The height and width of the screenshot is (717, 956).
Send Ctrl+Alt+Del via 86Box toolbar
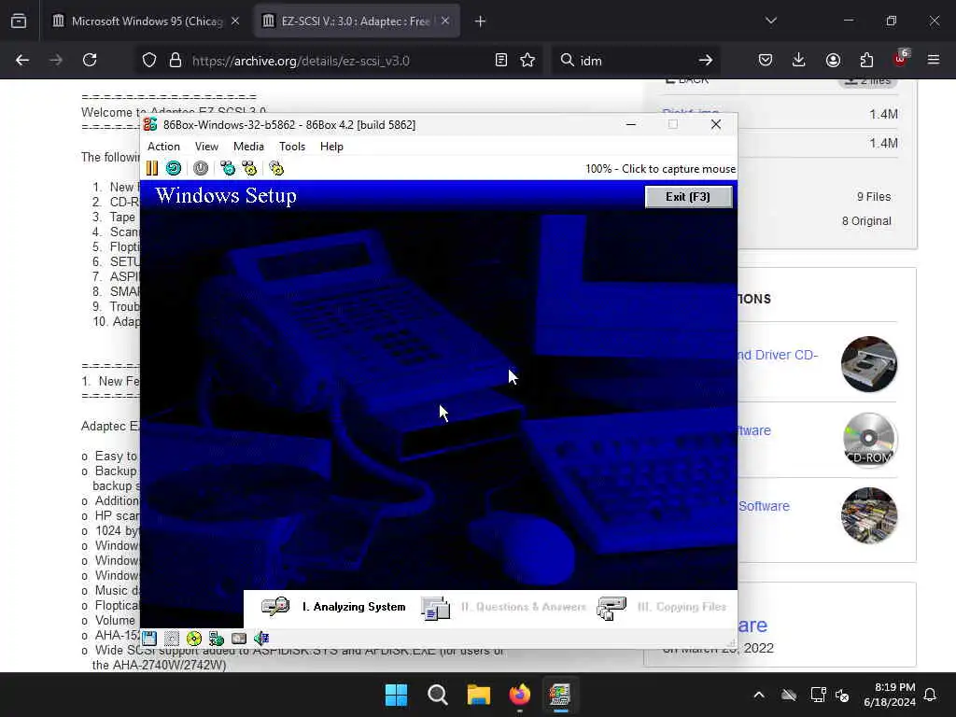(228, 168)
